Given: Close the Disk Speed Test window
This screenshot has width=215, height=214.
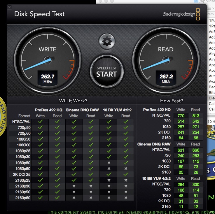Looking at the screenshot, I should pos(9,7).
